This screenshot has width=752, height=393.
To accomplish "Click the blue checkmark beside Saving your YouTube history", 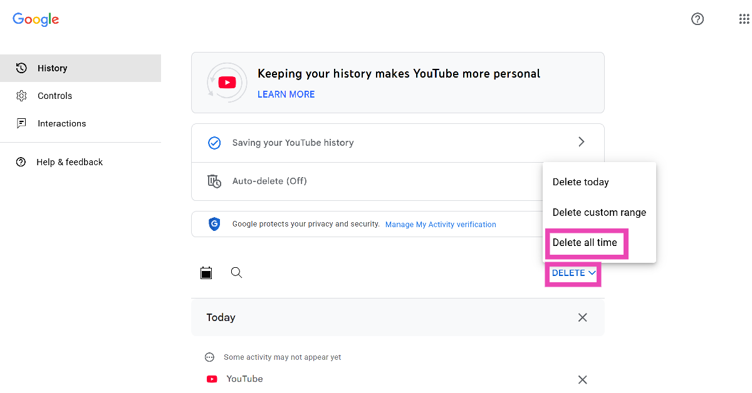I will coord(214,143).
